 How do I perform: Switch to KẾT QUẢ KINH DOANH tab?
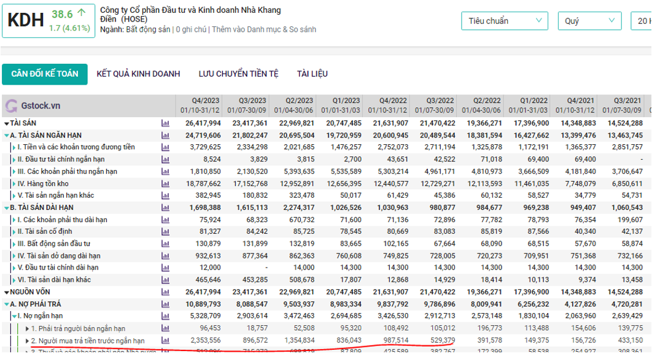tap(138, 74)
